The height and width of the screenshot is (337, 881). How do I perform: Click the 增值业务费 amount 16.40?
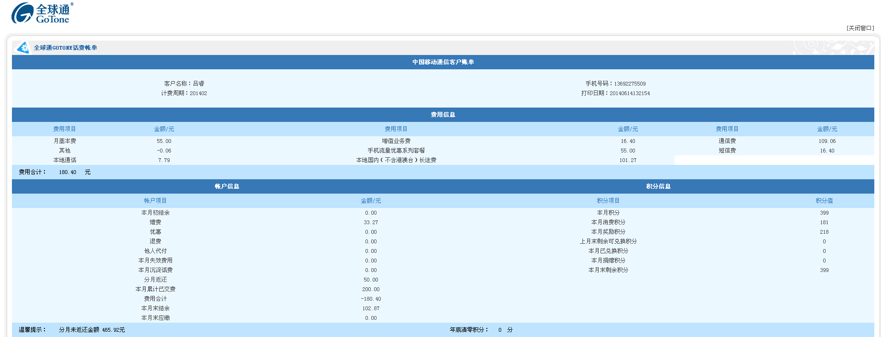tap(628, 141)
